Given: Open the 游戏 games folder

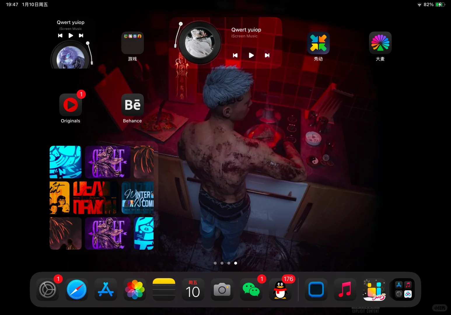Looking at the screenshot, I should click(x=132, y=43).
